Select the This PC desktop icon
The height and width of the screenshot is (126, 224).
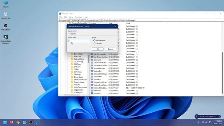click(6, 4)
